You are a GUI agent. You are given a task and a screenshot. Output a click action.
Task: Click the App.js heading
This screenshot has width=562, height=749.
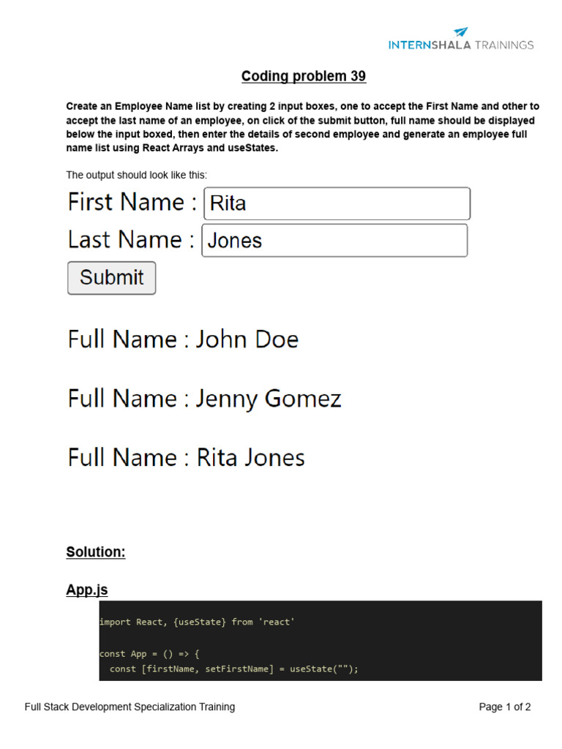click(x=87, y=589)
